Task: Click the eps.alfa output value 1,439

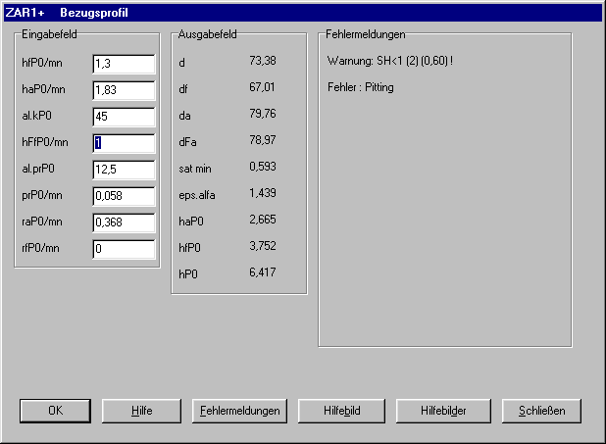Action: pyautogui.click(x=262, y=192)
